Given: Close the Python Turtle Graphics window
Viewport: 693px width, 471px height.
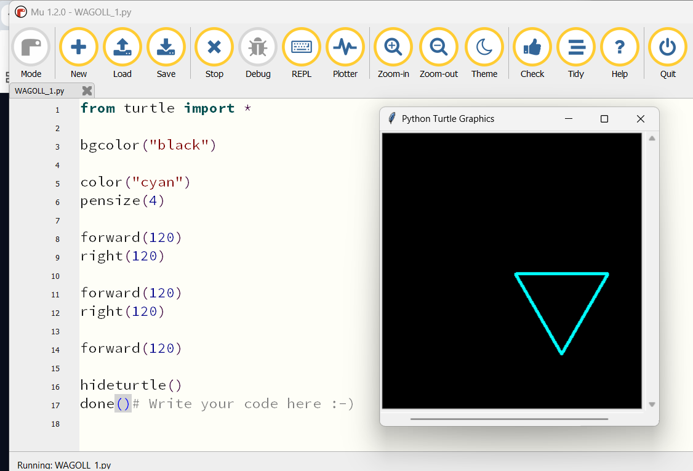Looking at the screenshot, I should [x=641, y=119].
